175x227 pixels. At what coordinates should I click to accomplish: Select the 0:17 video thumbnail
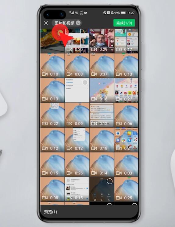(126, 41)
